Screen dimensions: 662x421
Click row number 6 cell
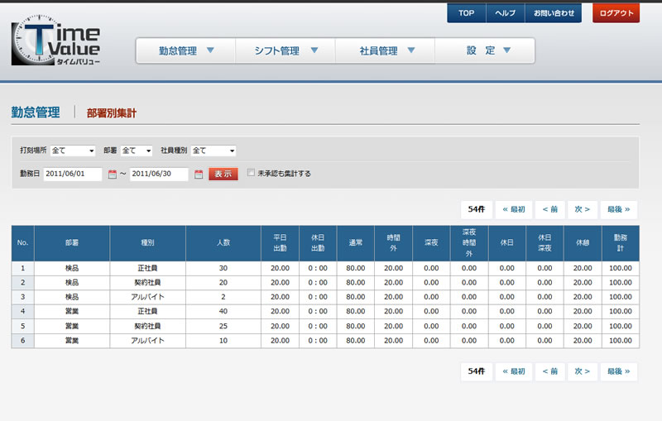tap(23, 341)
